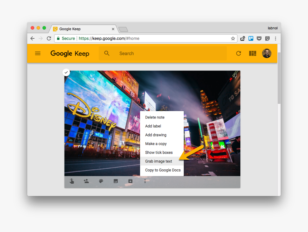Choose 'Copy to Google Docs' menu item

click(163, 170)
